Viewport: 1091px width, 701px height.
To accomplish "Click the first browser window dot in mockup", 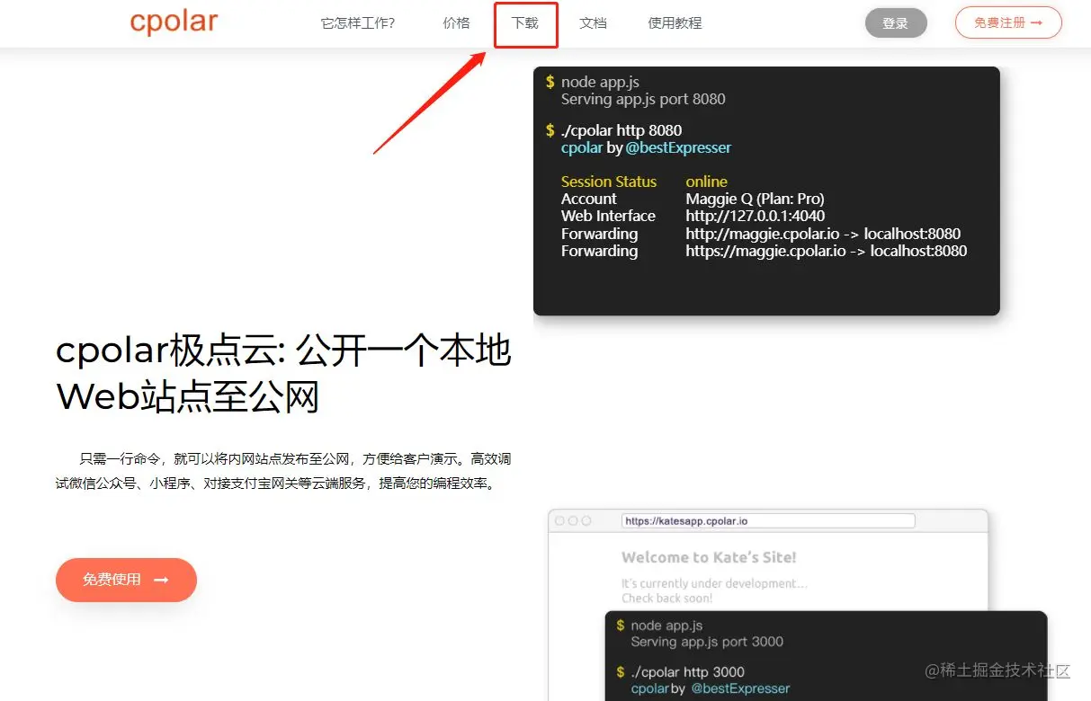I will pyautogui.click(x=559, y=520).
